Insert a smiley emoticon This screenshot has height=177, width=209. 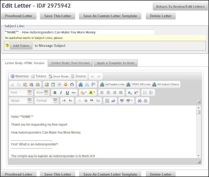[65, 84]
